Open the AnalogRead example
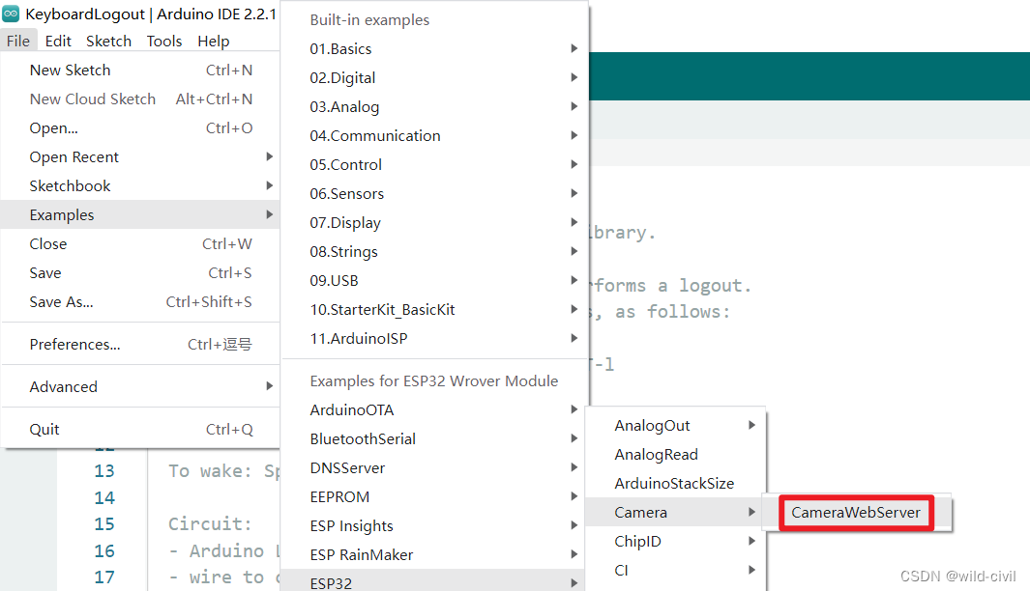Screen dimensions: 1030x591 tap(675, 454)
